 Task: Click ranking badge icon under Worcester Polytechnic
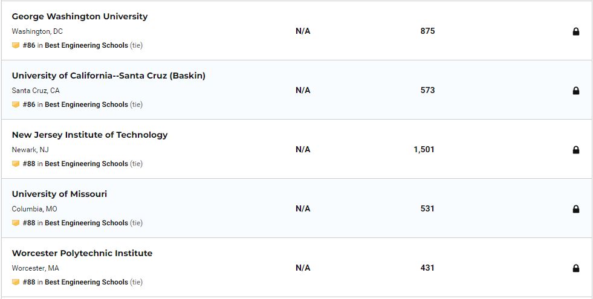[16, 282]
